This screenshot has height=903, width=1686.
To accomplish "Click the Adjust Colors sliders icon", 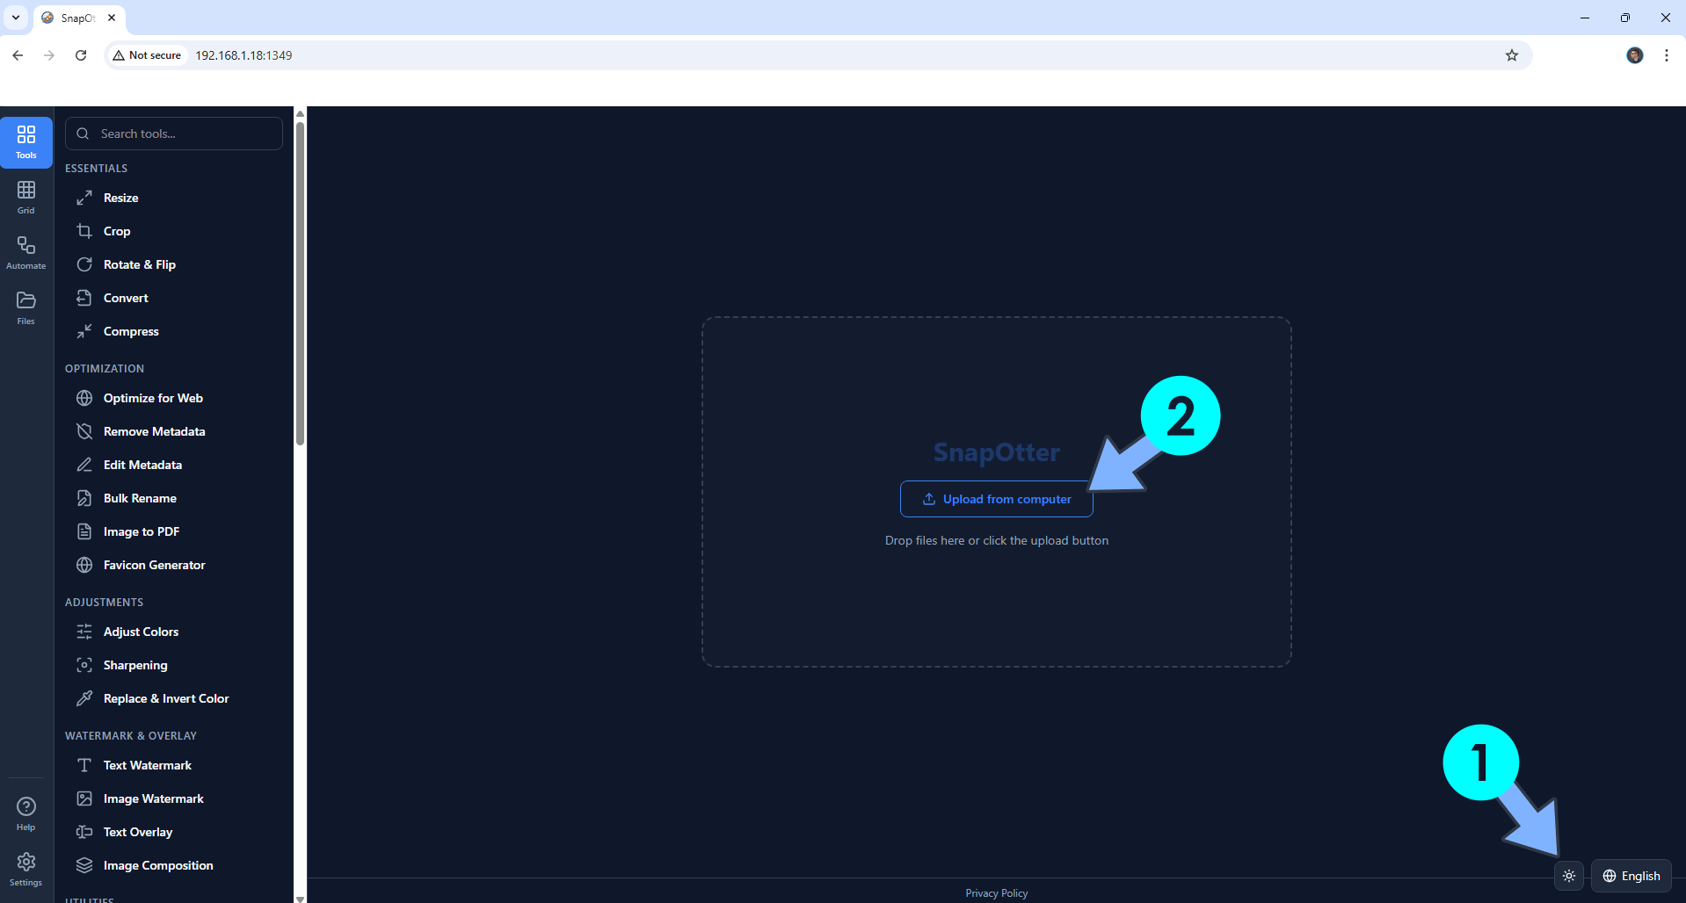I will (84, 632).
